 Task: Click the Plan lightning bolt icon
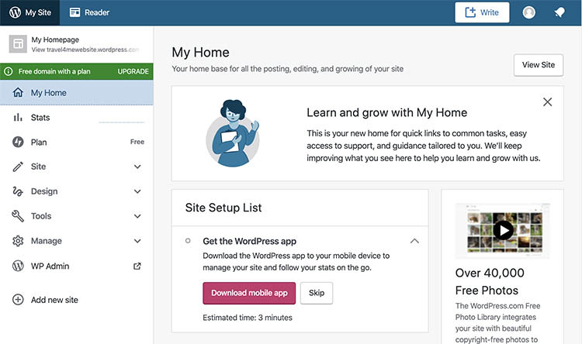(x=17, y=143)
